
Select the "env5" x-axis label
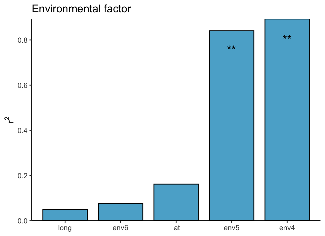point(231,228)
